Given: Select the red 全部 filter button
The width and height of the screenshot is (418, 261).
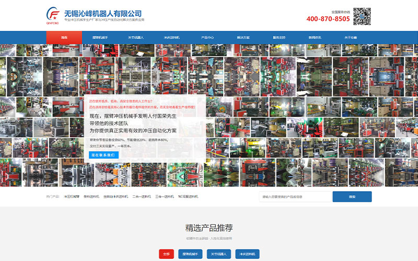Looking at the screenshot, I should point(166,254).
